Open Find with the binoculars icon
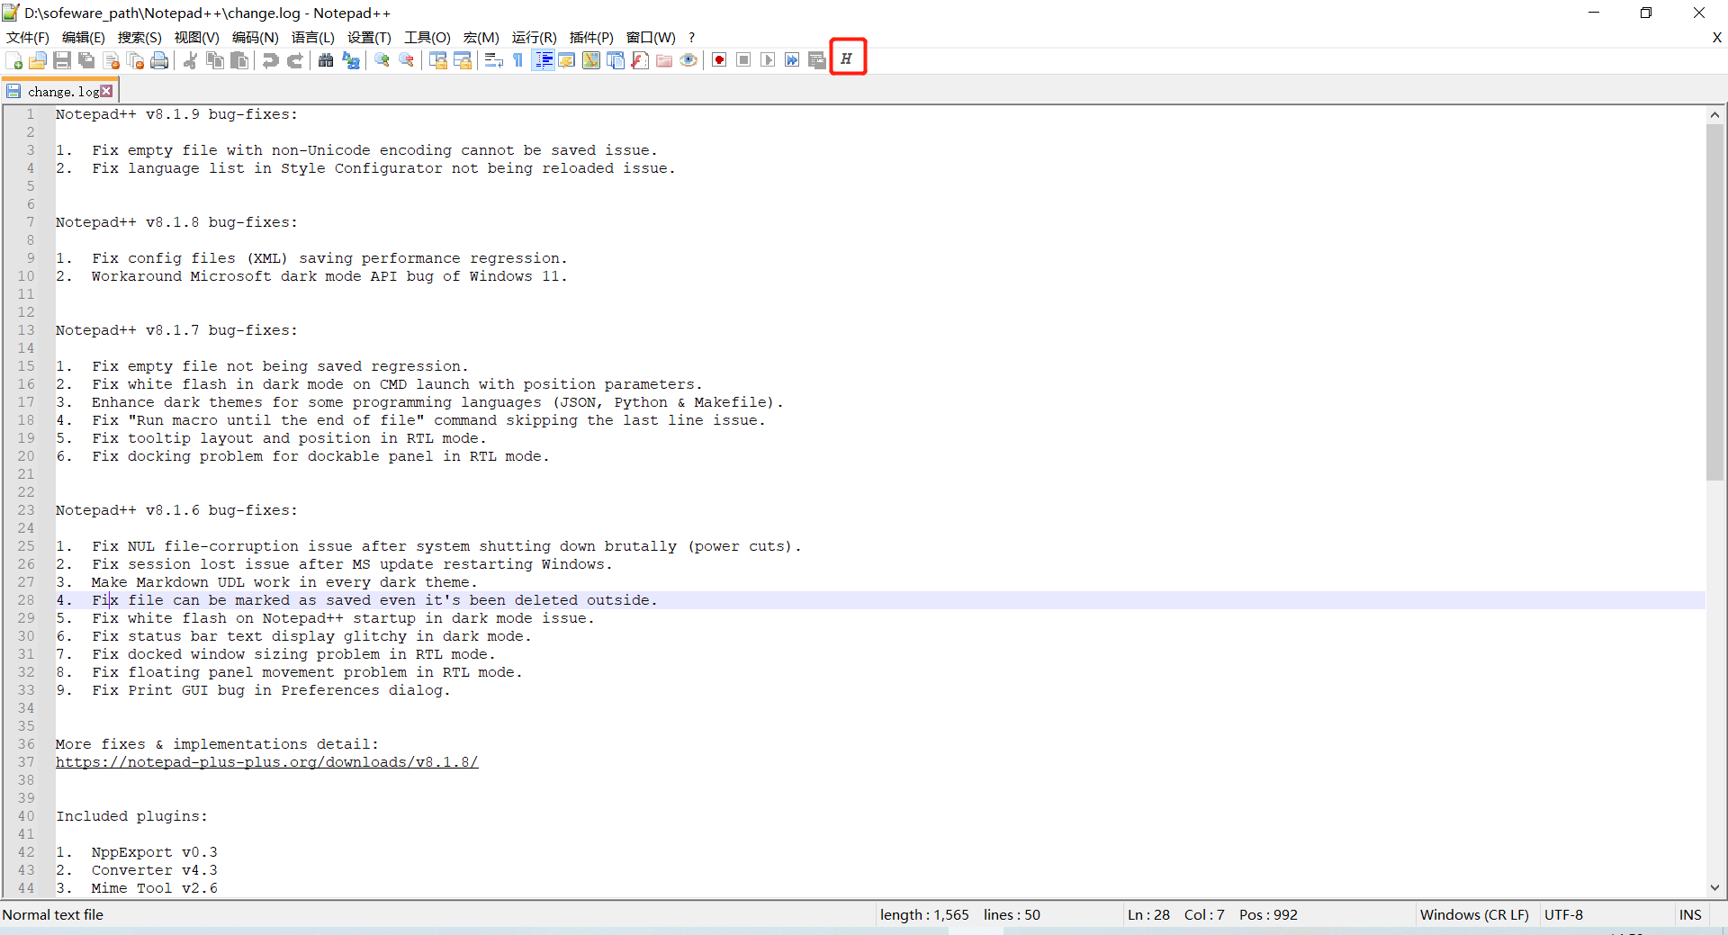The image size is (1728, 935). (326, 60)
